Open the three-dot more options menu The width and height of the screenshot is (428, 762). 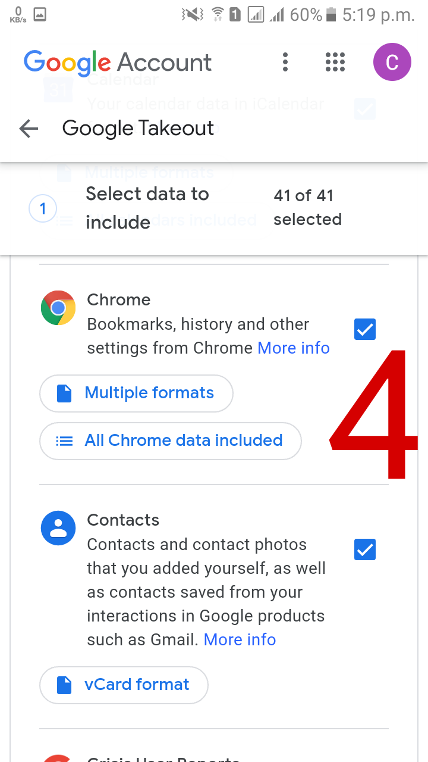pos(285,62)
